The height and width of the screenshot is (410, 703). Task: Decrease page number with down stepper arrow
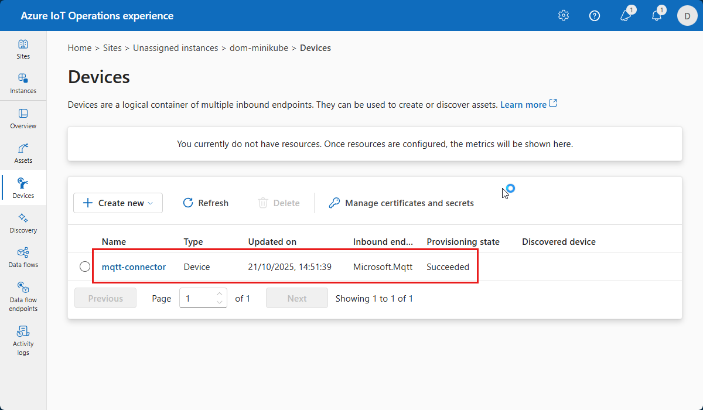220,302
